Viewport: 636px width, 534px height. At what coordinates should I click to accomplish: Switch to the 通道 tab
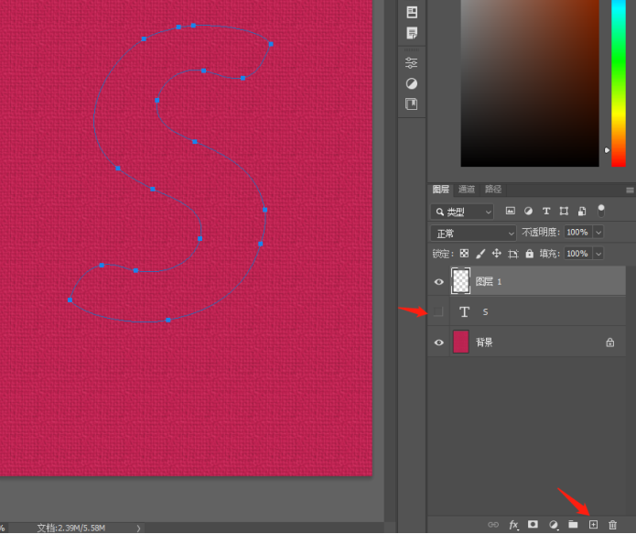467,190
